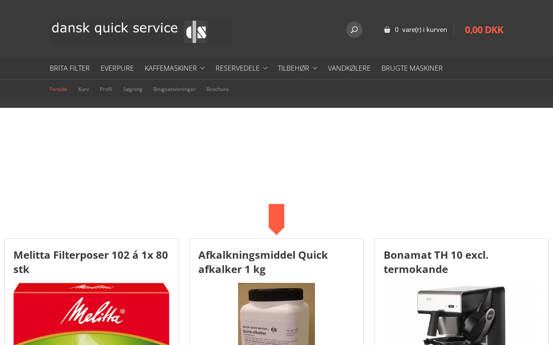Image resolution: width=553 pixels, height=345 pixels.
Task: Open the Brugsanvisninger link
Action: coord(175,89)
